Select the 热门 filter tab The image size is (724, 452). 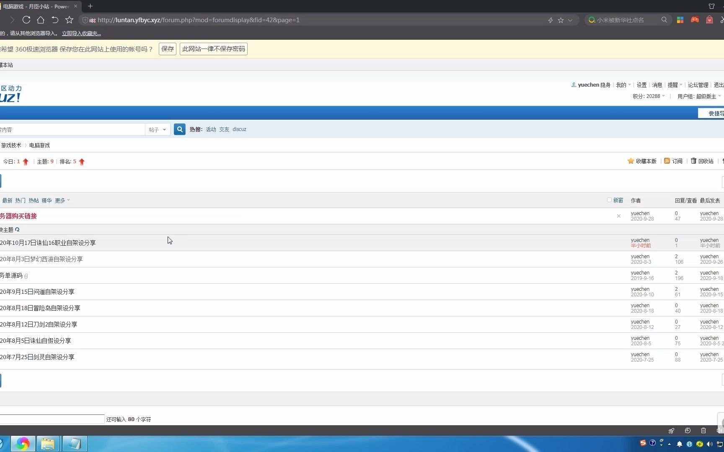tap(20, 200)
